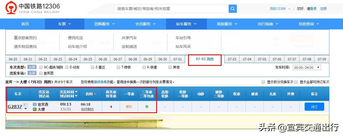Select the 07-03 date tab

point(232,59)
